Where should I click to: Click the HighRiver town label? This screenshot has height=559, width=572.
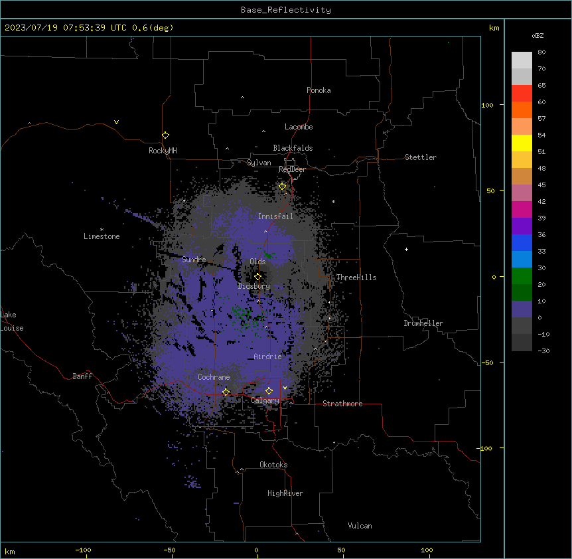[x=285, y=493]
